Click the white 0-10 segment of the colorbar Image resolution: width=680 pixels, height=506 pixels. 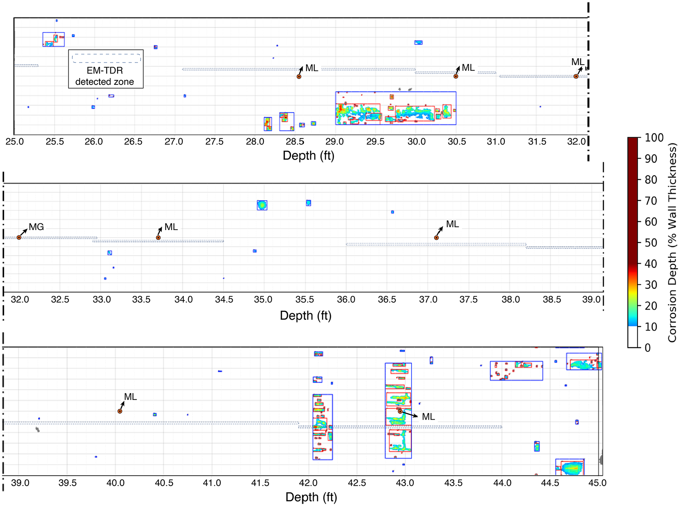[633, 337]
